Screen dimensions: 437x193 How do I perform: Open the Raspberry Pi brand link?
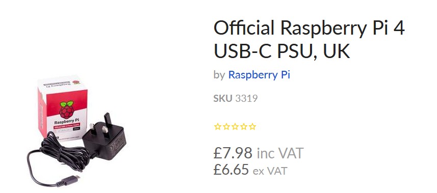click(x=259, y=75)
